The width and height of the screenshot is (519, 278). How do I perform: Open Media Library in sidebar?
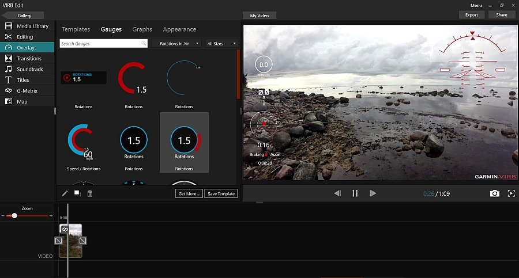pos(27,26)
